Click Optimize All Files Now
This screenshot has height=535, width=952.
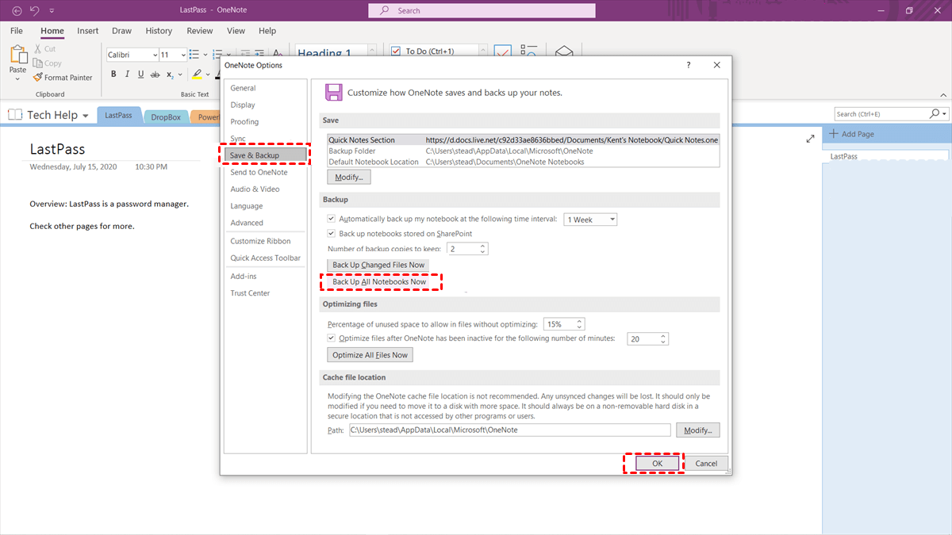coord(370,355)
